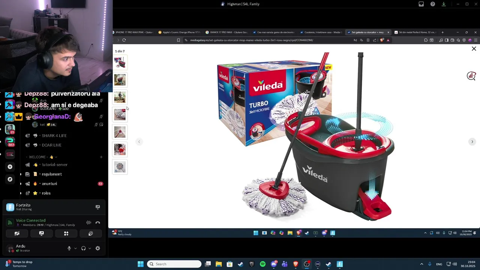The image size is (480, 270).
Task: Switch to Tel din metal Perfect Home tab
Action: [x=415, y=32]
